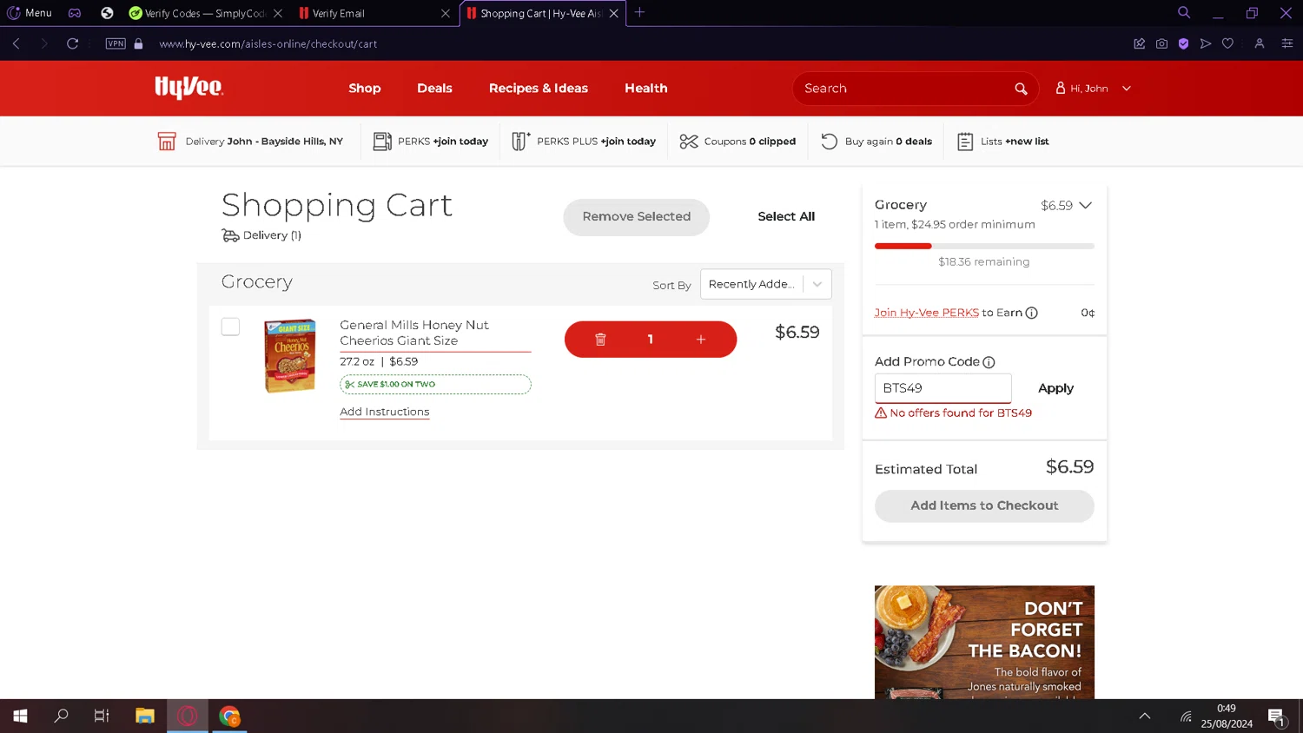Viewport: 1303px width, 733px height.
Task: Switch to Verify Codes — SimplyCodes tab
Action: [x=205, y=13]
